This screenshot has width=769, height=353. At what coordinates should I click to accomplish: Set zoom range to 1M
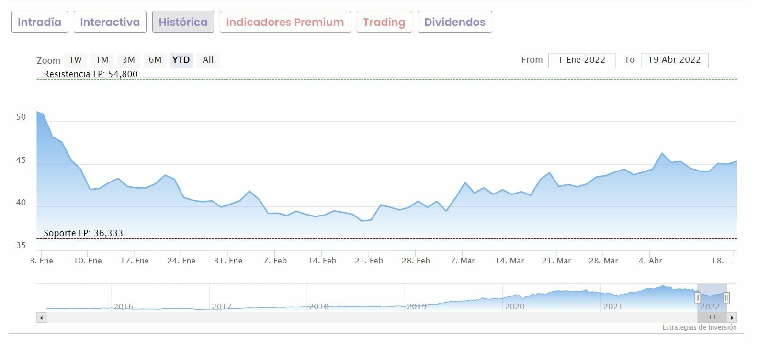102,60
